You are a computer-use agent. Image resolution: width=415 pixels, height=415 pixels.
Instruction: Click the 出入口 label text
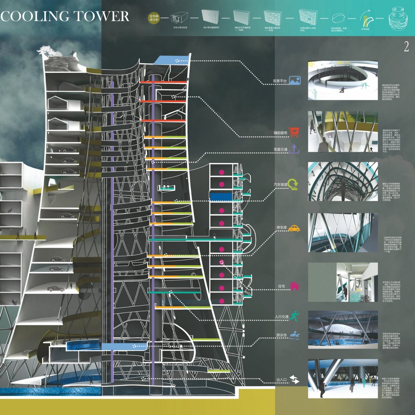(x=281, y=380)
